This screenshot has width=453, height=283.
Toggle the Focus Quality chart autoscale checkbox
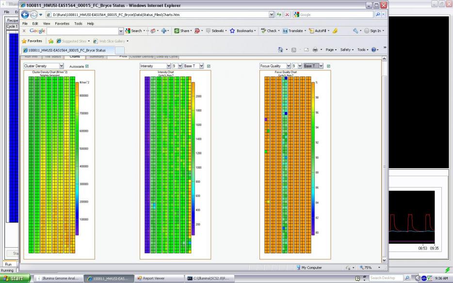pyautogui.click(x=328, y=66)
